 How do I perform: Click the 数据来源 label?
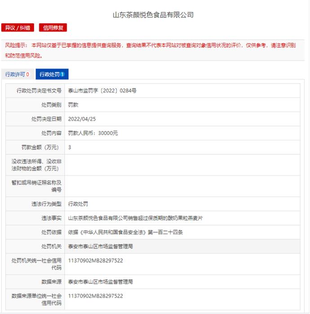[x=51, y=282]
